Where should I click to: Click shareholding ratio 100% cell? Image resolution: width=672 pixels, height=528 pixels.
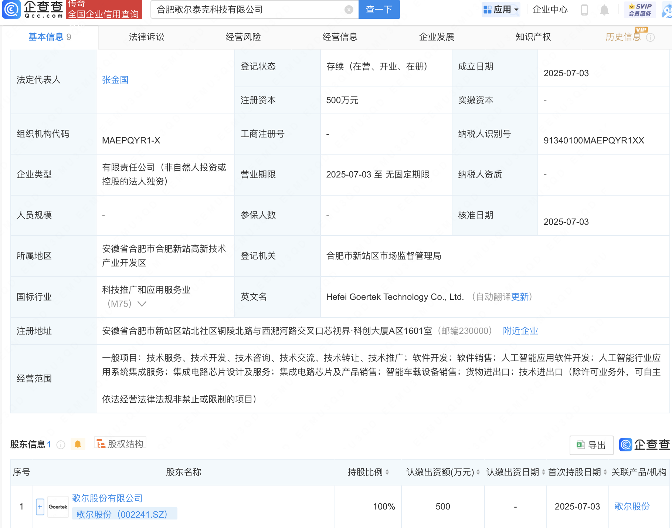pos(384,507)
